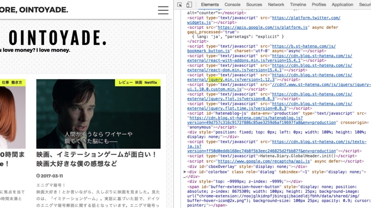Image resolution: width=371 pixels, height=208 pixels.
Task: Select the div style="position: fixed" node
Action: click(x=276, y=135)
